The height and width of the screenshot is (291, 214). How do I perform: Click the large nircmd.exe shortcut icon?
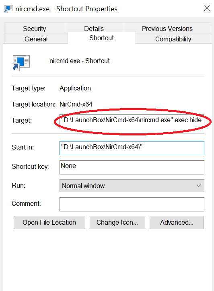(21, 63)
